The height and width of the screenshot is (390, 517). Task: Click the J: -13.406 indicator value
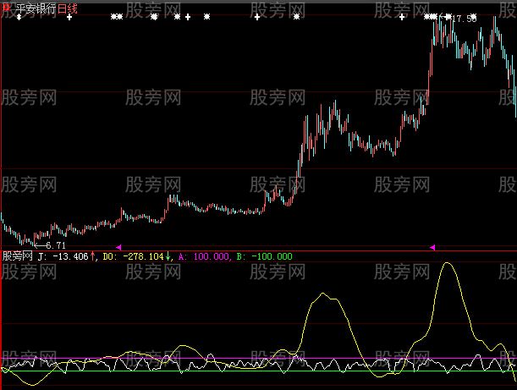[63, 256]
